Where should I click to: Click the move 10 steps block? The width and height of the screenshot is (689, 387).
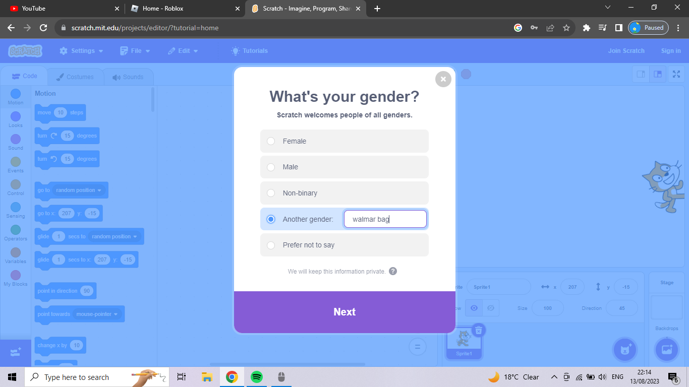[60, 113]
